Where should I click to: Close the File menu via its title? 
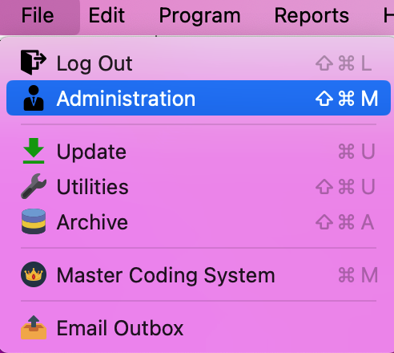point(38,15)
